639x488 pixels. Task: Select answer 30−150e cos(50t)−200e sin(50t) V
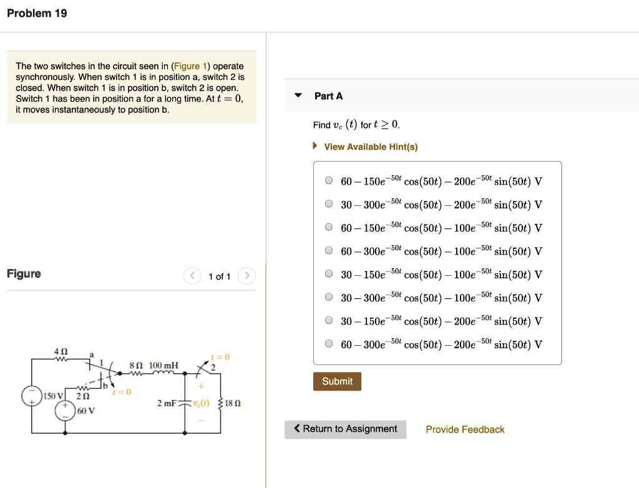click(x=328, y=320)
